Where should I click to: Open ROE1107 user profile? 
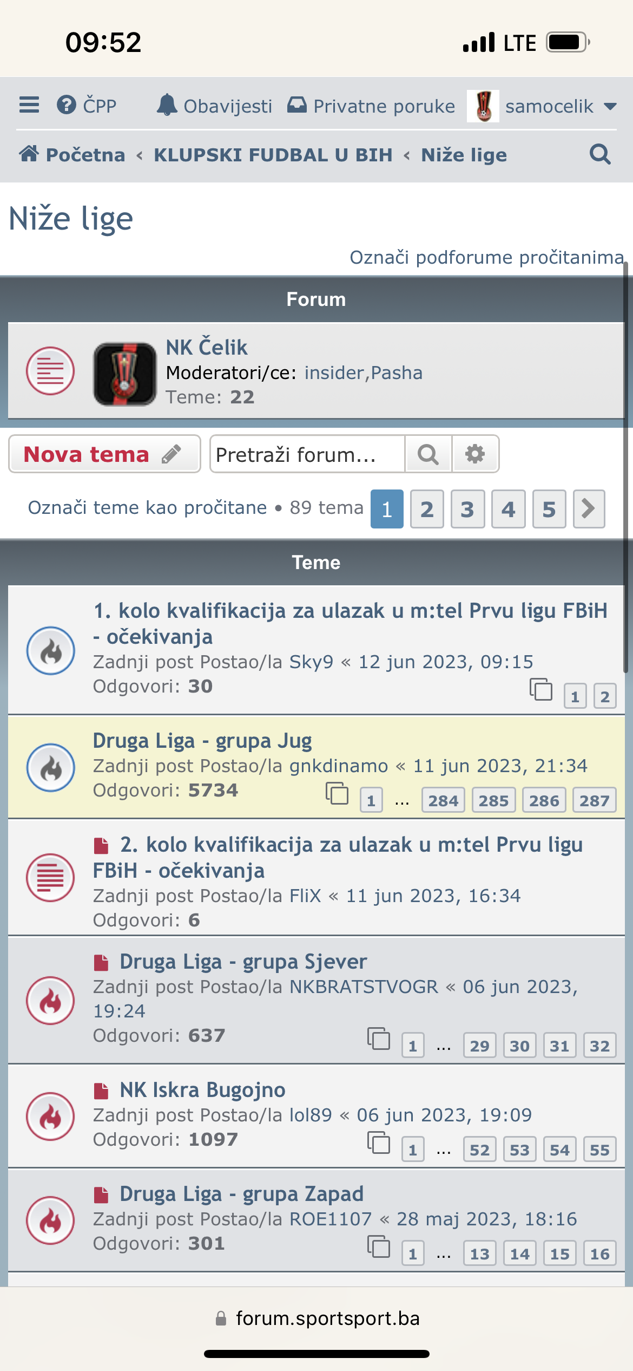(x=331, y=1219)
